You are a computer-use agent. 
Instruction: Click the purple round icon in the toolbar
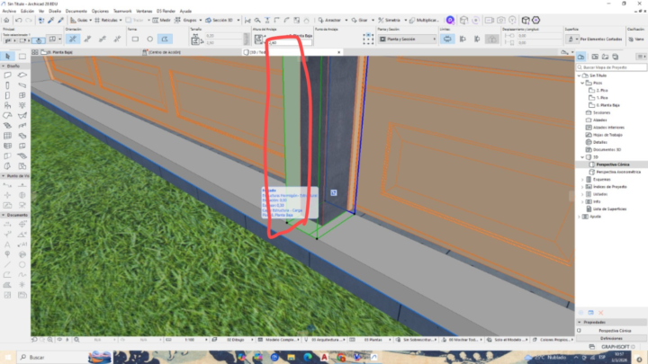click(450, 19)
